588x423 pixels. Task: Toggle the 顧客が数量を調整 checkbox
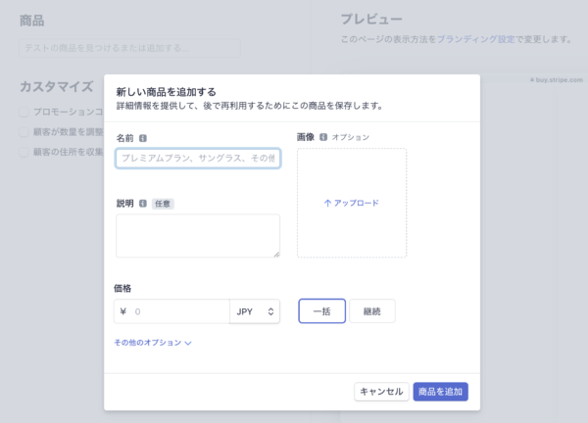pyautogui.click(x=24, y=132)
